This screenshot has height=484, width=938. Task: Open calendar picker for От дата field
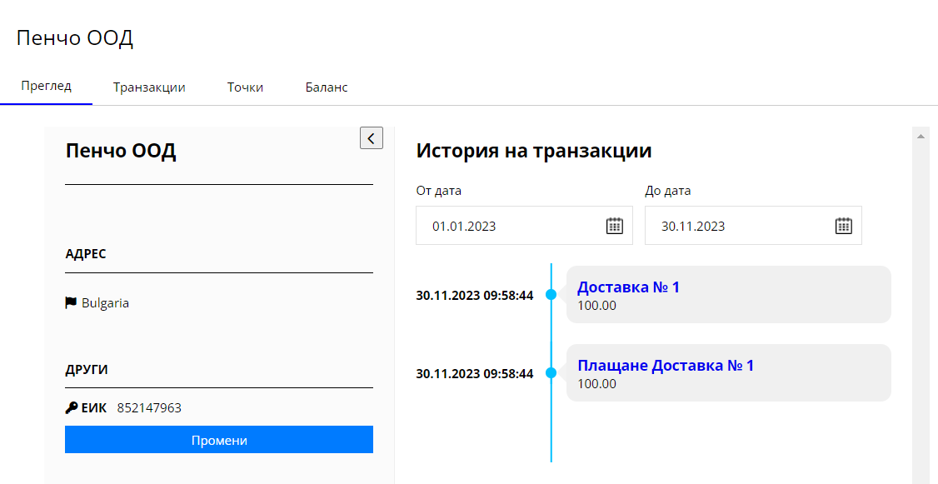point(615,226)
